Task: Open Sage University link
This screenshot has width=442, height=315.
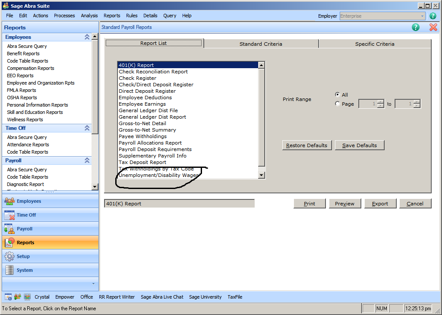Action: pos(205,297)
